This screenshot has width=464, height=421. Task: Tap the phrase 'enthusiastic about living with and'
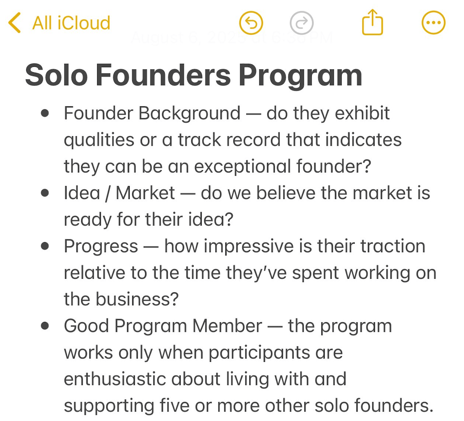(x=205, y=379)
